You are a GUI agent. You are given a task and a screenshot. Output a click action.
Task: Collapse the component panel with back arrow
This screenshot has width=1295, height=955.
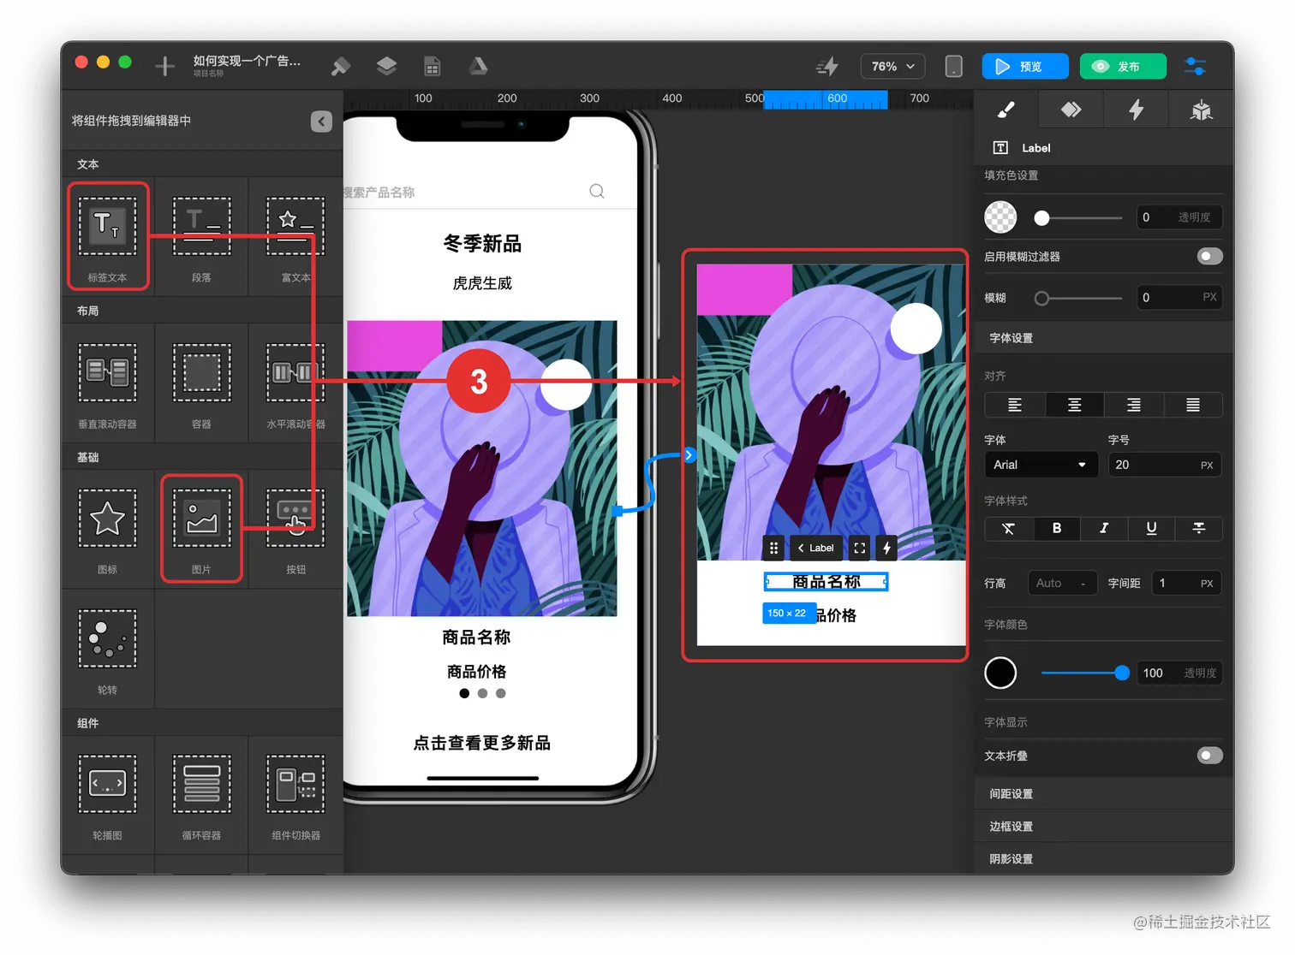pyautogui.click(x=321, y=121)
